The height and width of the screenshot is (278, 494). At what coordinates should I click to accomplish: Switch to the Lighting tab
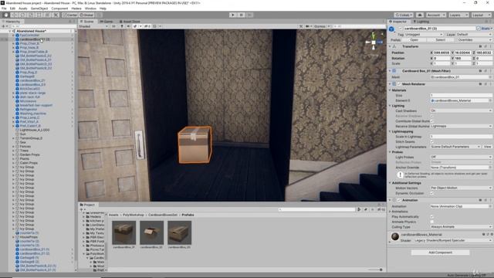click(421, 22)
